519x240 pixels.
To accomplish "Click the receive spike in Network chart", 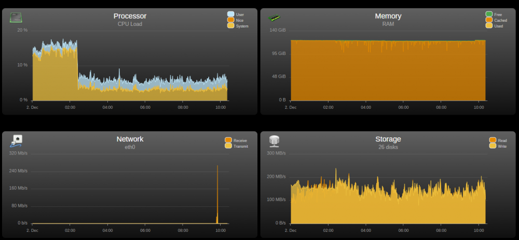I will tap(217, 194).
